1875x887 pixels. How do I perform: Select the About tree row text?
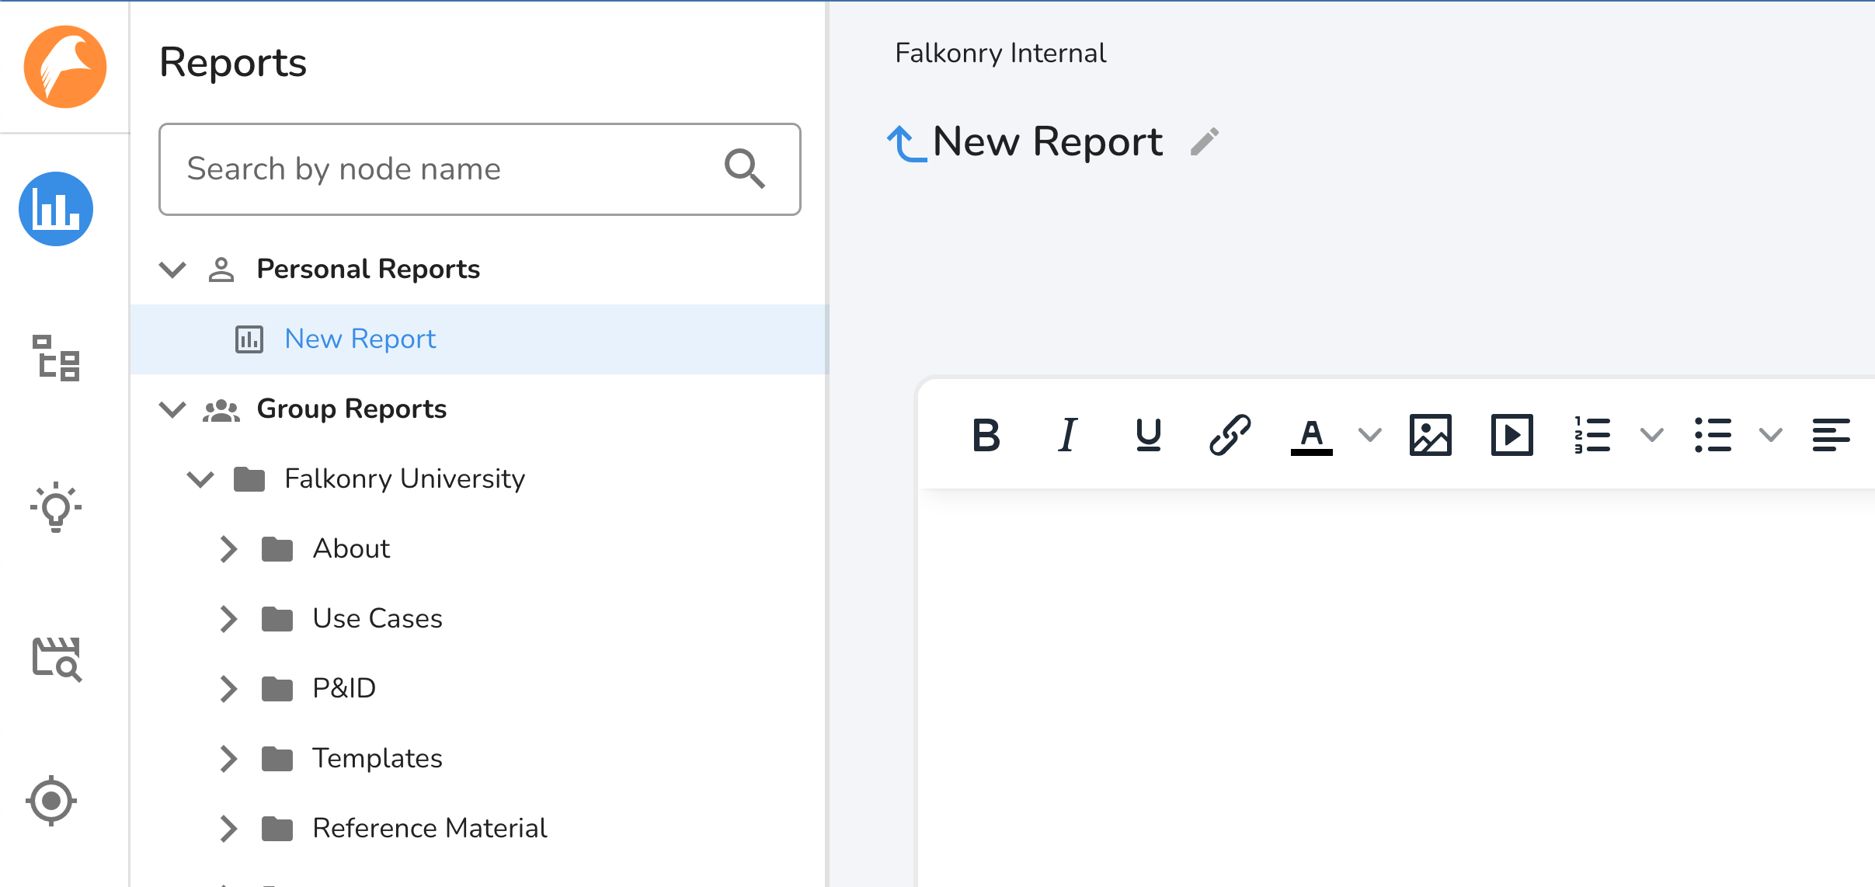[x=351, y=548]
